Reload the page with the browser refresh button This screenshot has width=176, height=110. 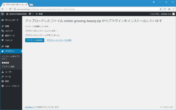coord(10,9)
